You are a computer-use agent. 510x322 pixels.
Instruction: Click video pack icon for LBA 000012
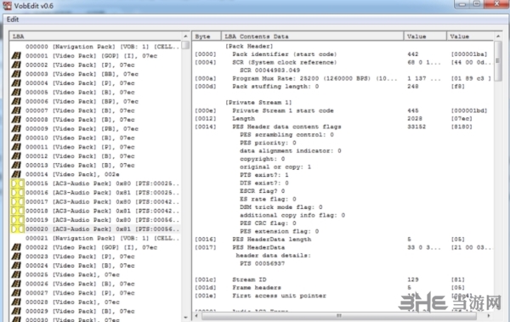click(x=16, y=156)
